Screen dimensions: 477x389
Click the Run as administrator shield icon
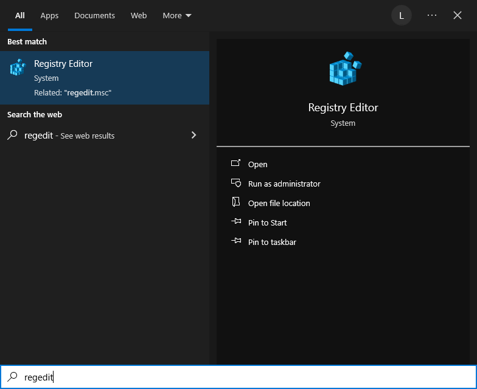click(236, 183)
